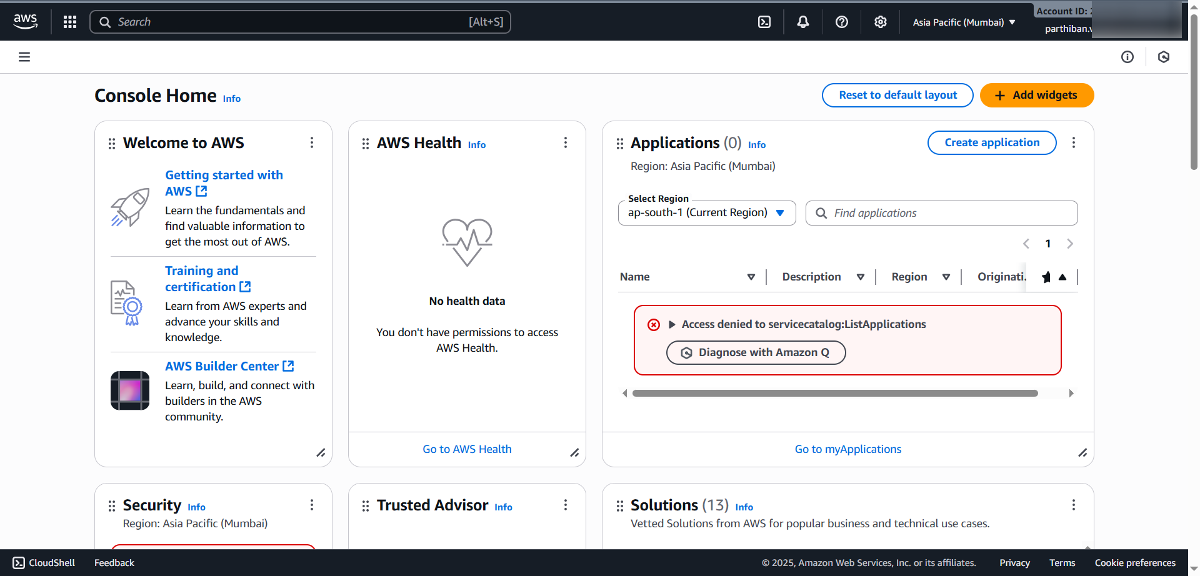Open the settings gear icon

pyautogui.click(x=880, y=21)
